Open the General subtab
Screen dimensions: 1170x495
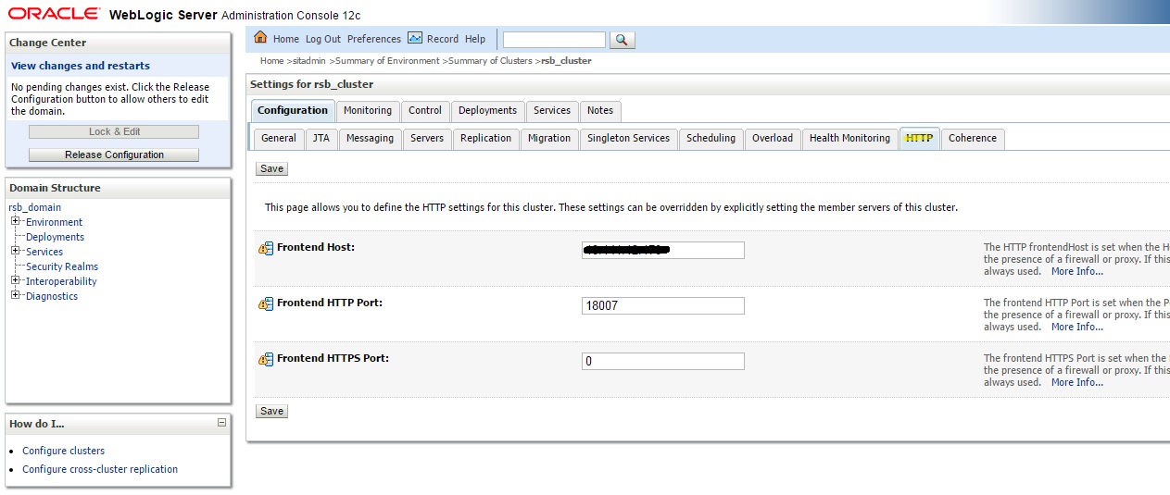(x=278, y=138)
